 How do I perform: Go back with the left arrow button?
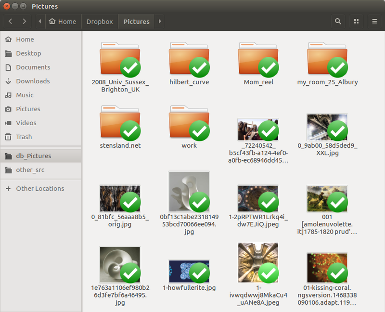(11, 21)
